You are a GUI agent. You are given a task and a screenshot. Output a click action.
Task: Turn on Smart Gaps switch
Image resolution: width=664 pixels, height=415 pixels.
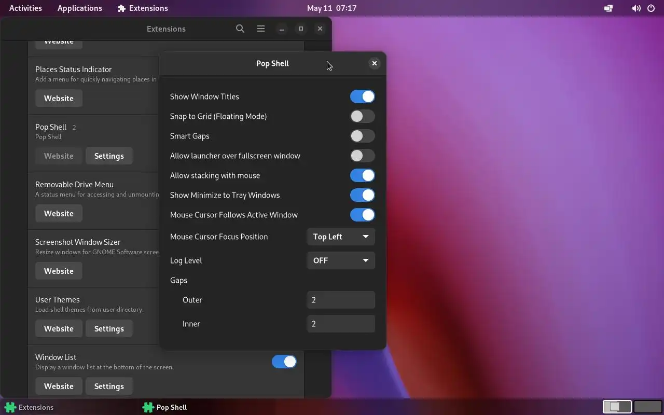[x=362, y=136]
